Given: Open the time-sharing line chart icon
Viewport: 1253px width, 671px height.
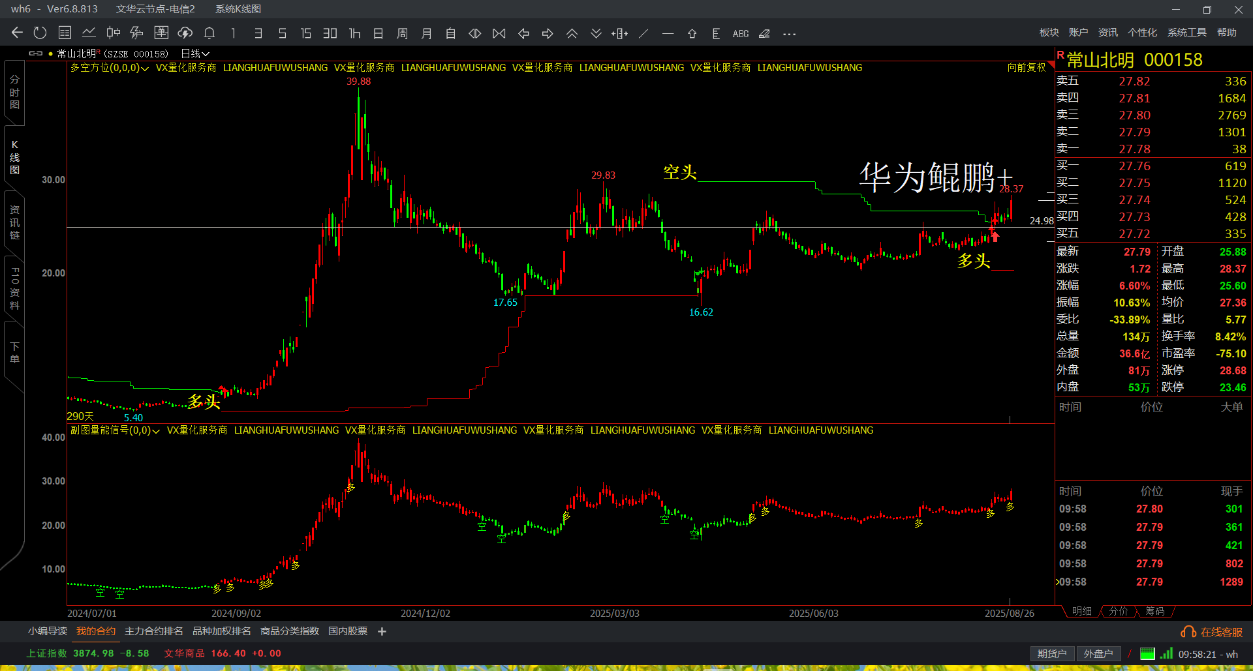Looking at the screenshot, I should (x=89, y=33).
